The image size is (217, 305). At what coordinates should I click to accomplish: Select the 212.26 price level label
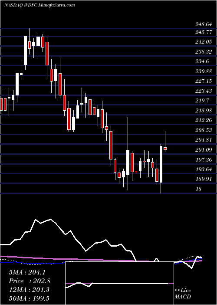pyautogui.click(x=203, y=120)
